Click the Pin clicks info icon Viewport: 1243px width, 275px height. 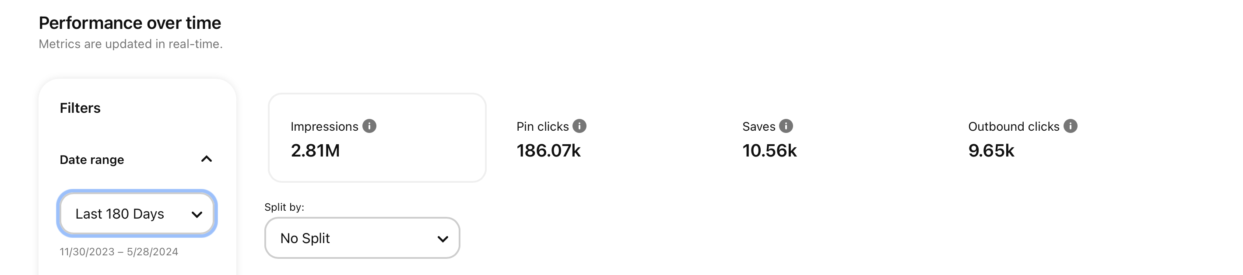coord(579,126)
